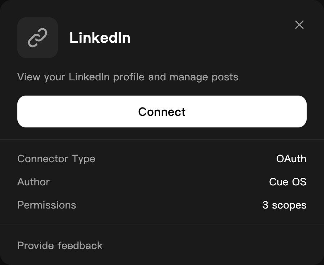Screen dimensions: 324x265
Task: Click the words manage posts in description
Action: (204, 77)
